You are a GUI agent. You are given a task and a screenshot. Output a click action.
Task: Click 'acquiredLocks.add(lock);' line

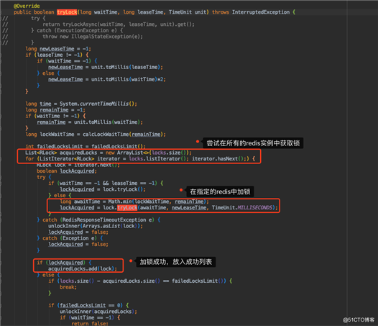pyautogui.click(x=83, y=268)
